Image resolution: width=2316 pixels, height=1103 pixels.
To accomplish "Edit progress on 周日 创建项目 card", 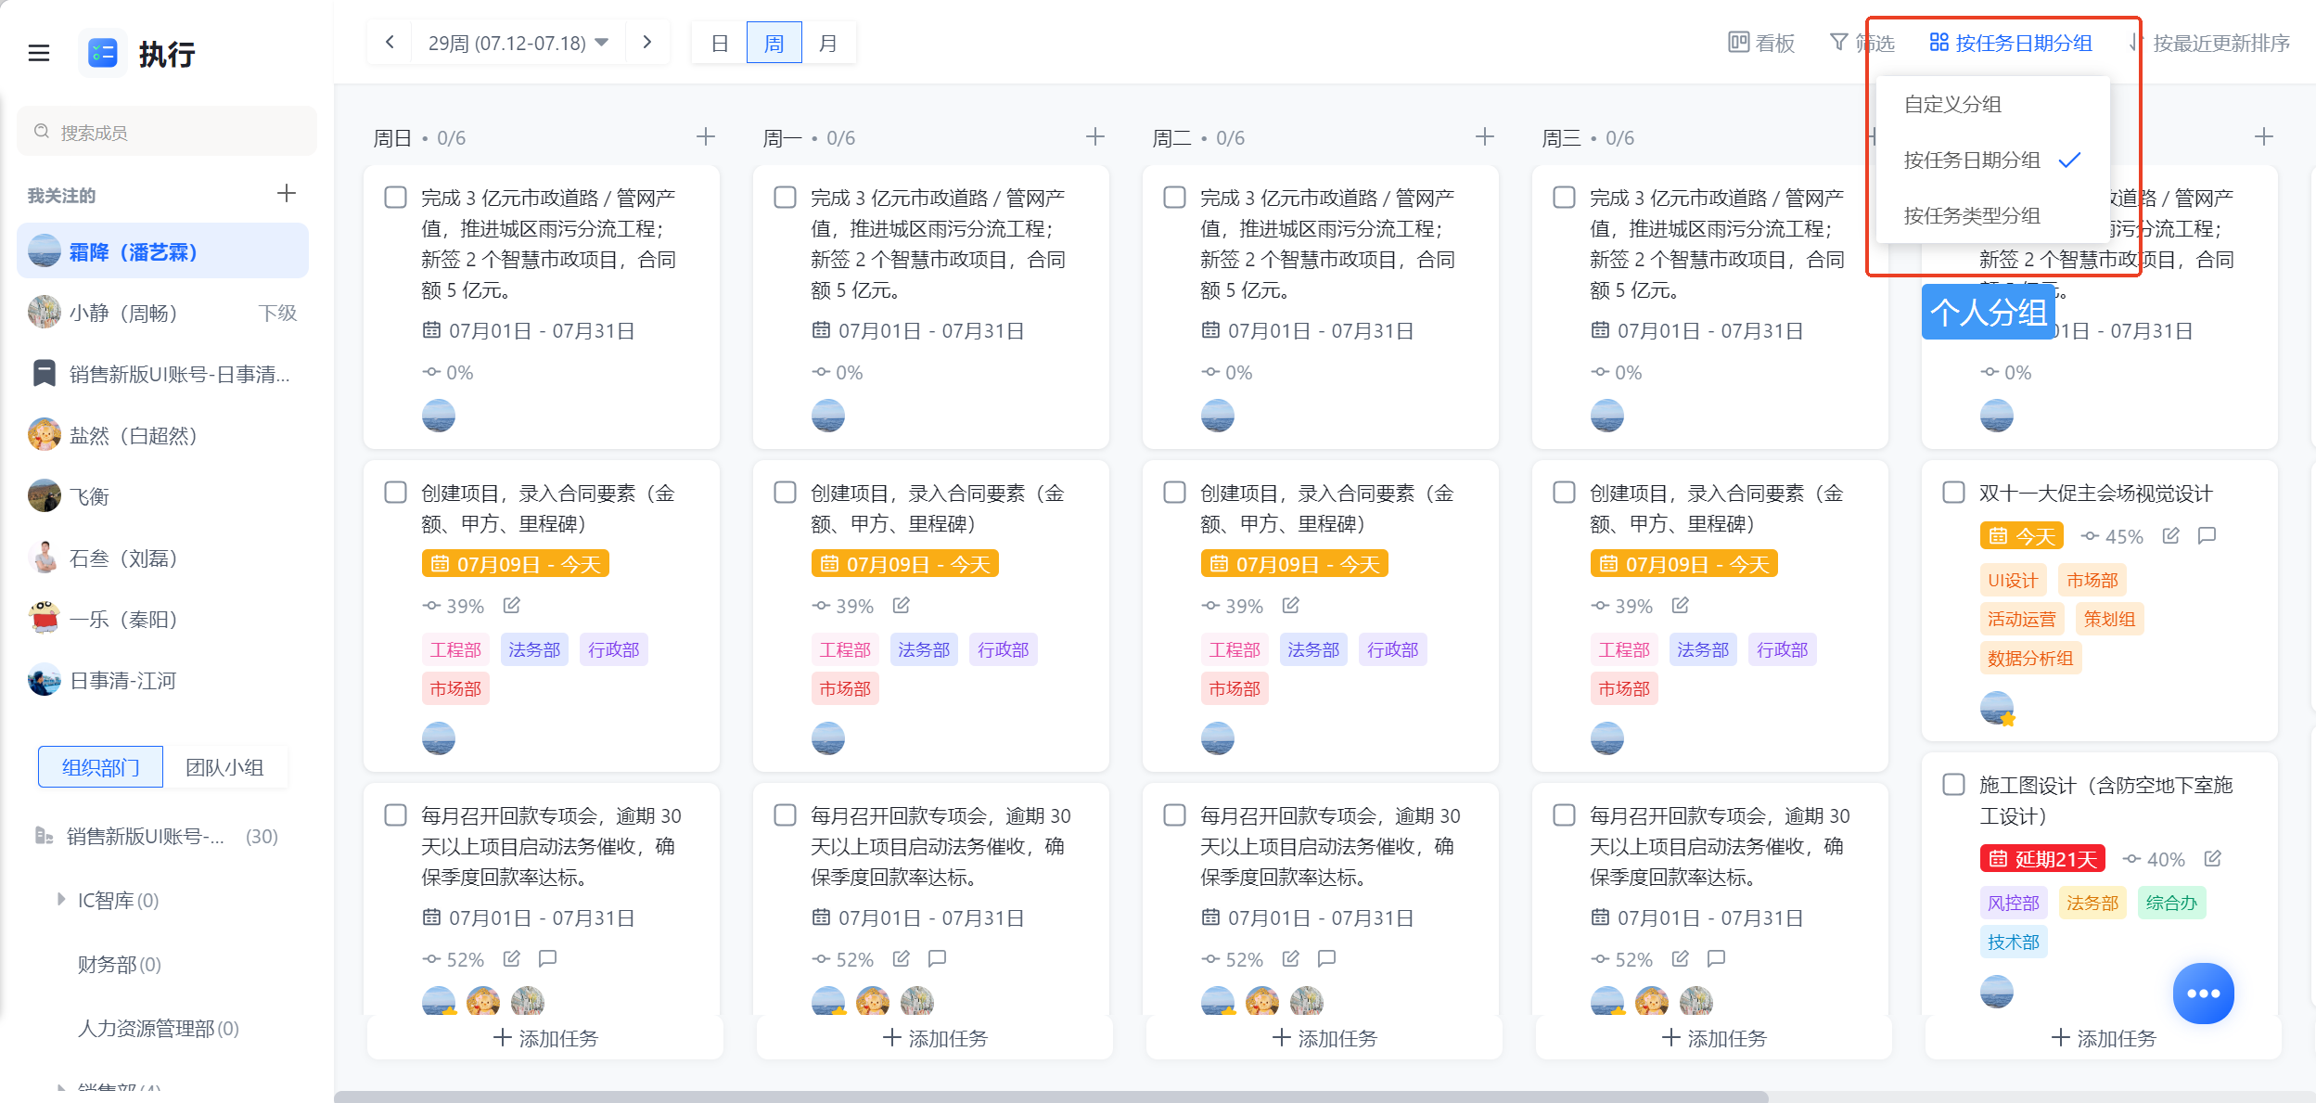I will pos(512,606).
